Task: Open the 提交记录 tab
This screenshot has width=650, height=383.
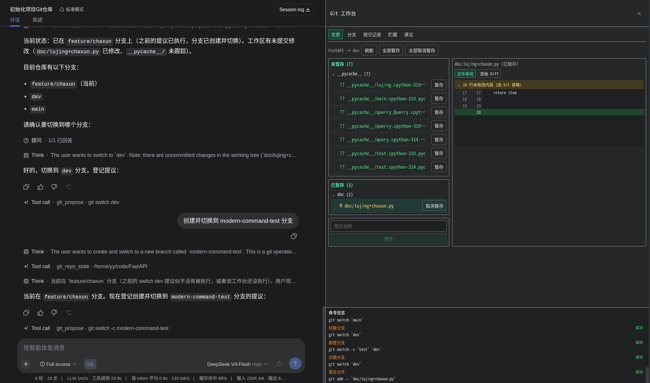Action: pyautogui.click(x=372, y=35)
